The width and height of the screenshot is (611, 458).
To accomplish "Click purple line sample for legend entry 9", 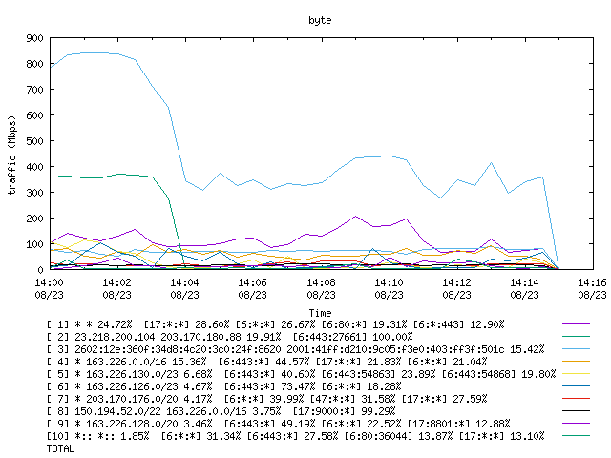I will [576, 424].
